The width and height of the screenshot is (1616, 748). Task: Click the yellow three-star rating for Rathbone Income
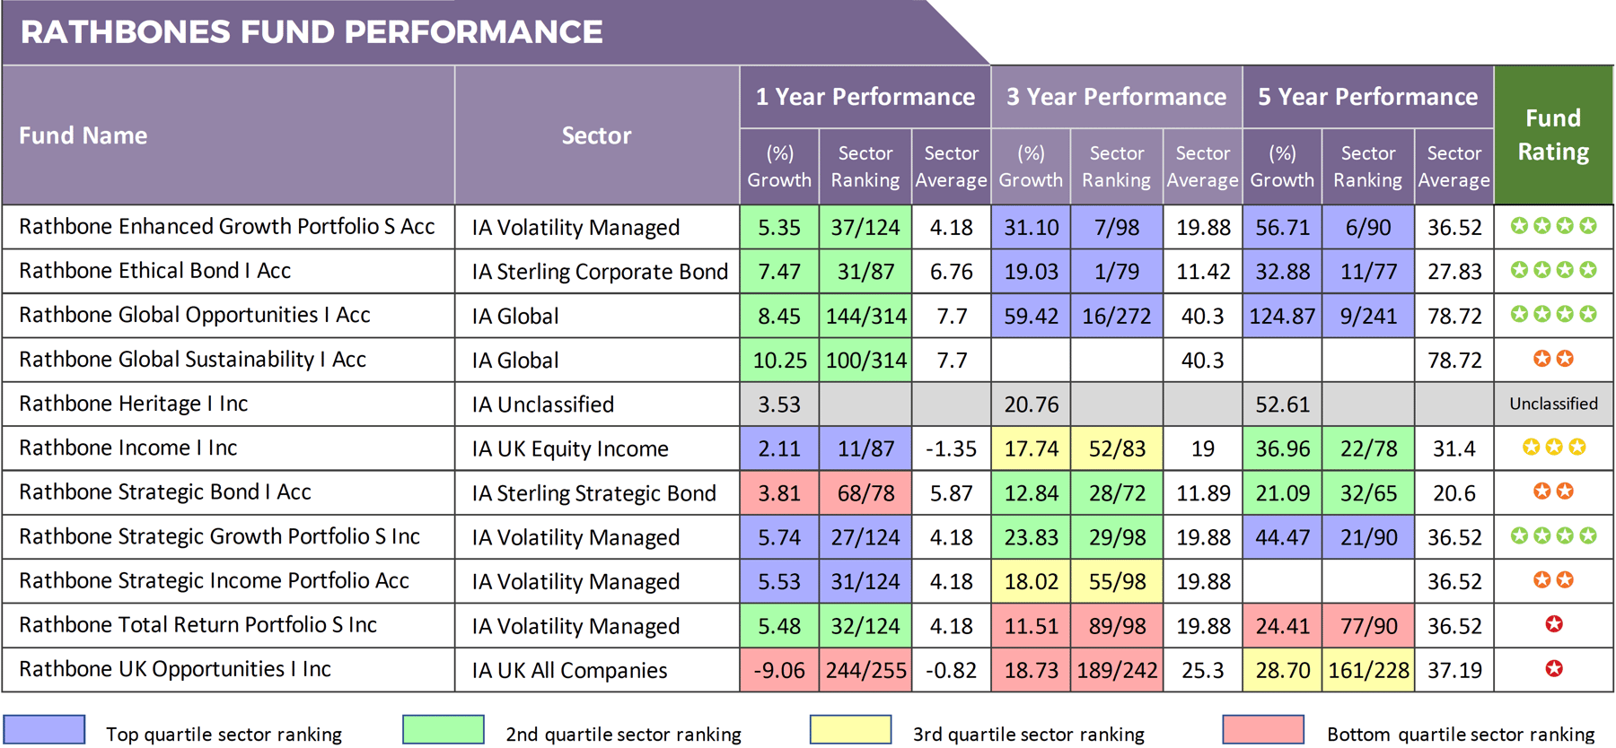coord(1553,447)
